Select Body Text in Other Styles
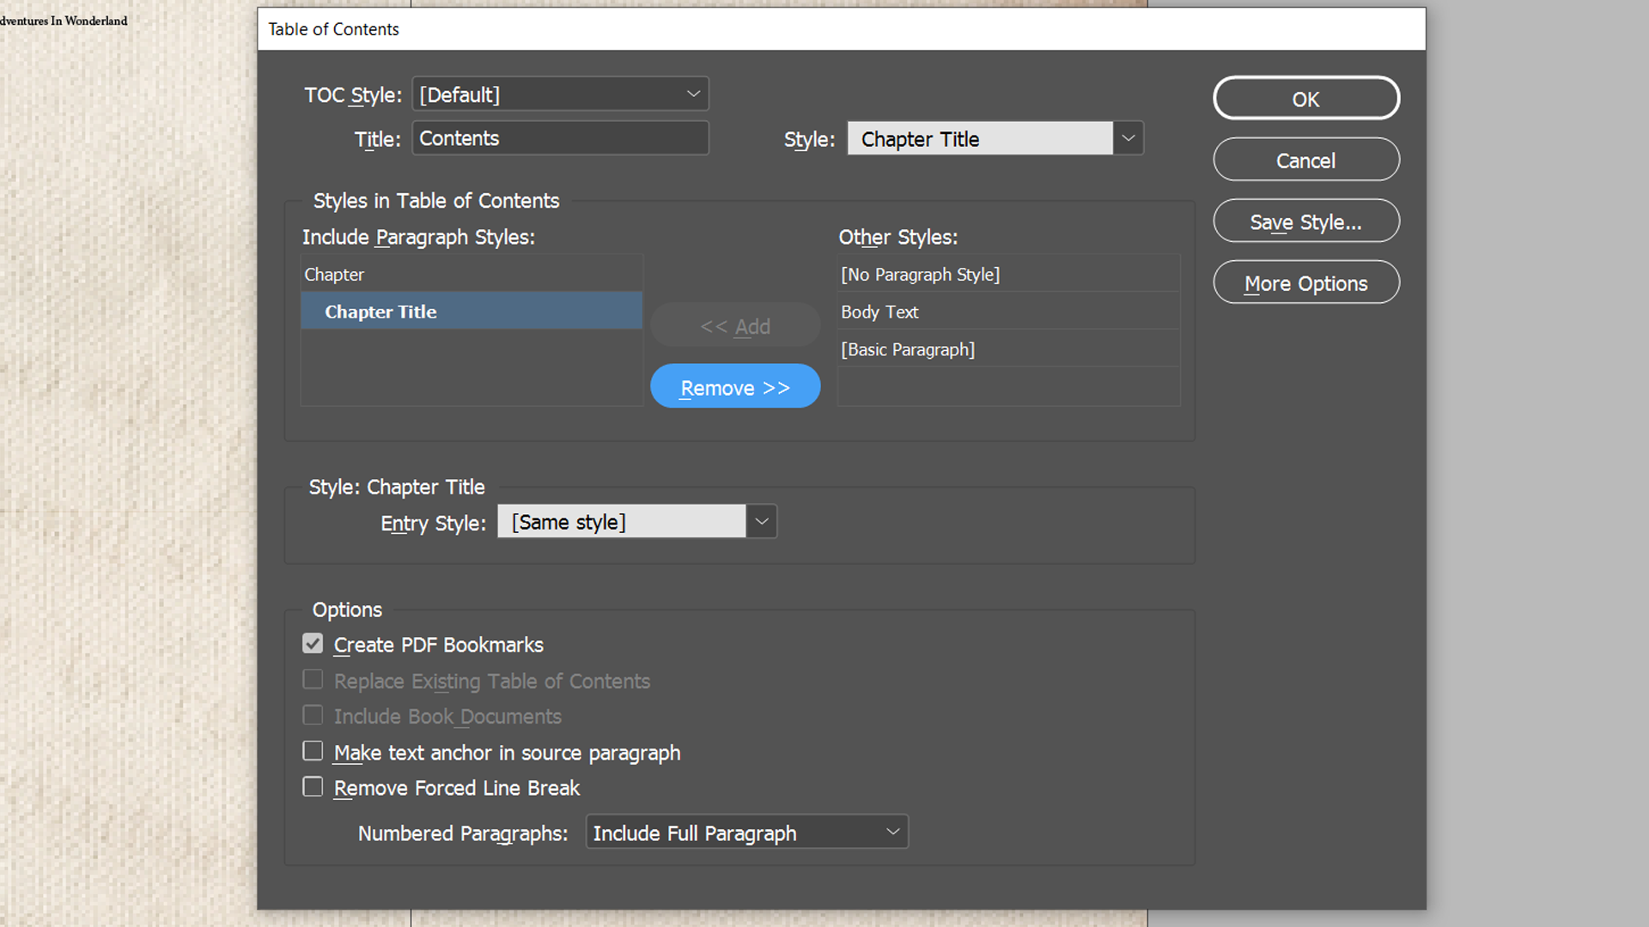This screenshot has width=1649, height=927. click(x=1008, y=312)
